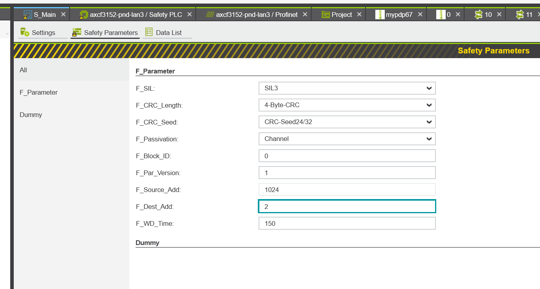Close the Safety PLC tab
540x289 pixels.
[189, 15]
